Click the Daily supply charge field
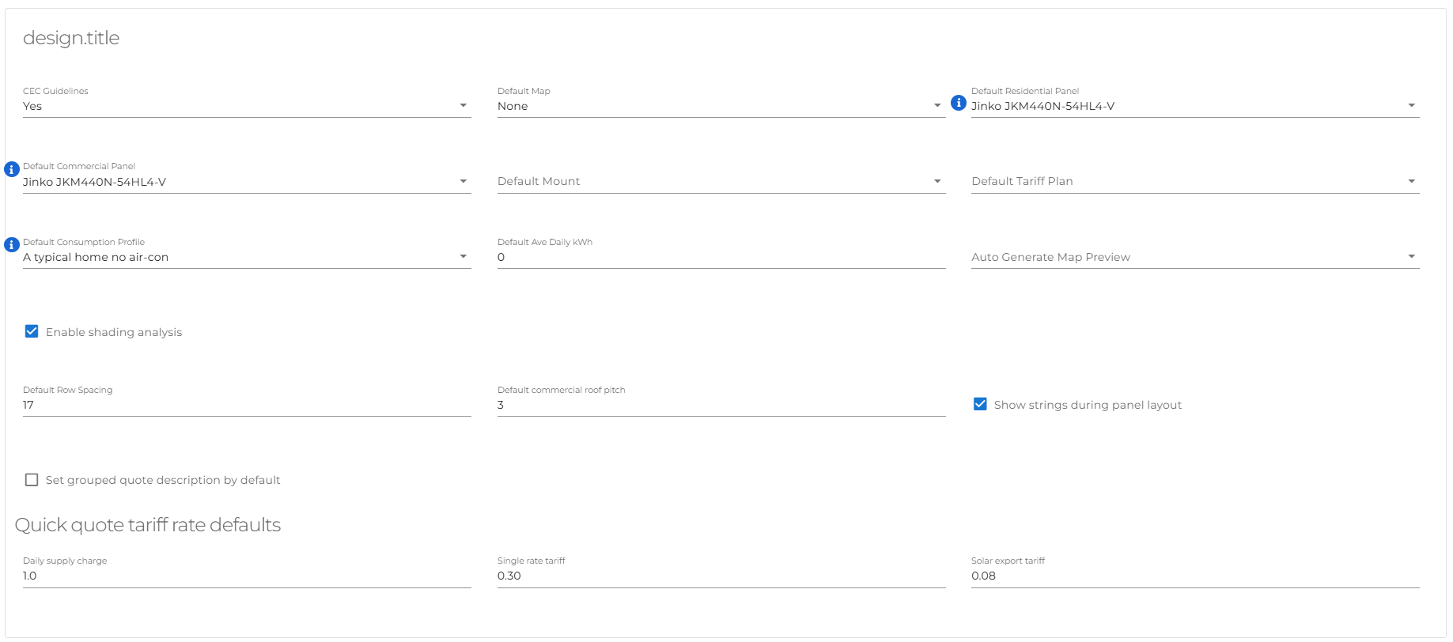Image resolution: width=1453 pixels, height=642 pixels. (246, 576)
